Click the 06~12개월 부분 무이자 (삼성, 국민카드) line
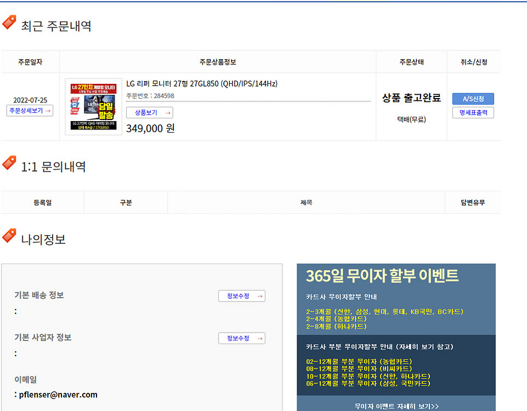Viewport: 527px width, 411px height. (x=369, y=383)
